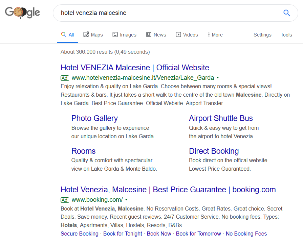Viewport: 303px width, 245px height.
Task: Open search Settings
Action: [262, 34]
